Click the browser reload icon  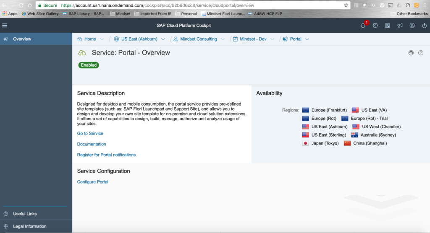pos(21,5)
